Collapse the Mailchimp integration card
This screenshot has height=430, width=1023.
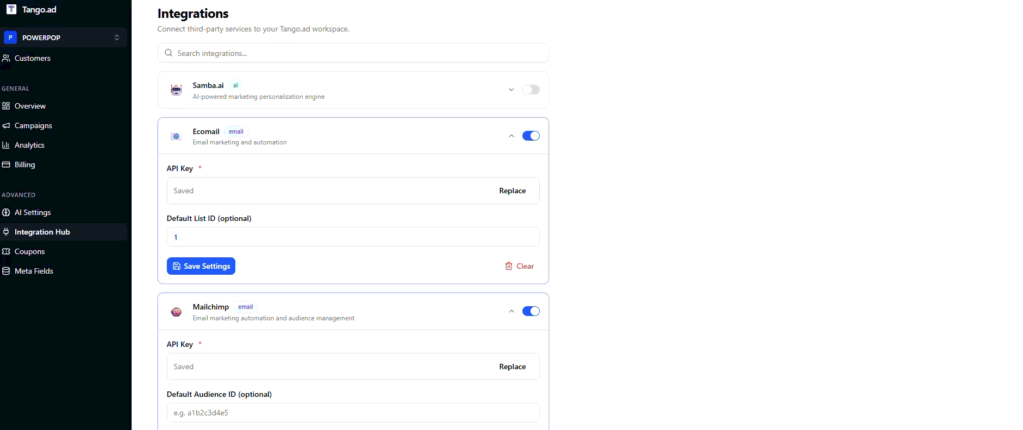(511, 311)
